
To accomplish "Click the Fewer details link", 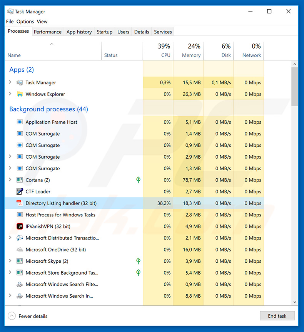I will [x=33, y=316].
